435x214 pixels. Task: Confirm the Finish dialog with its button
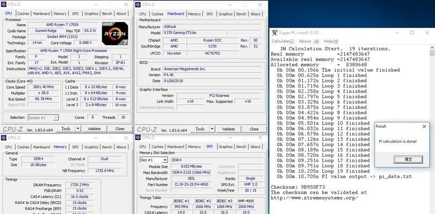click(x=408, y=159)
